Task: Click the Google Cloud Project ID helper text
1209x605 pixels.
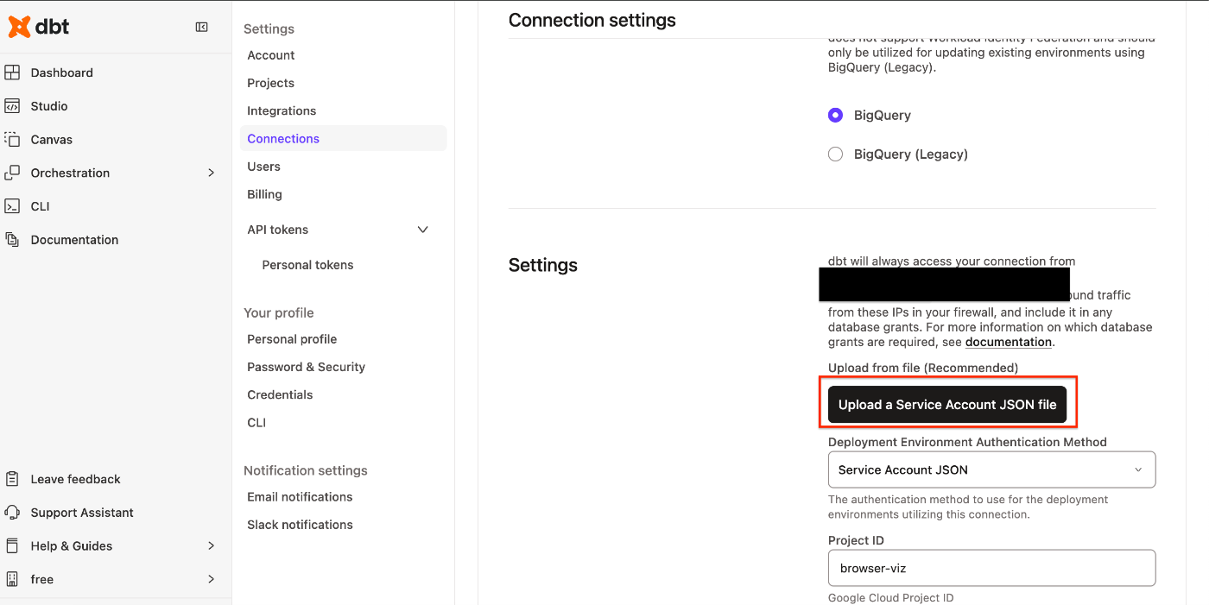Action: [x=890, y=597]
